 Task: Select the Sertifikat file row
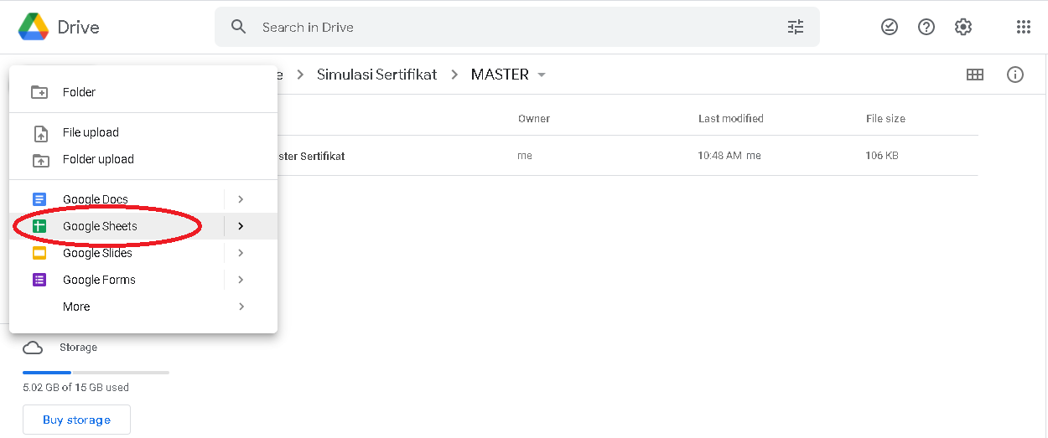[627, 156]
